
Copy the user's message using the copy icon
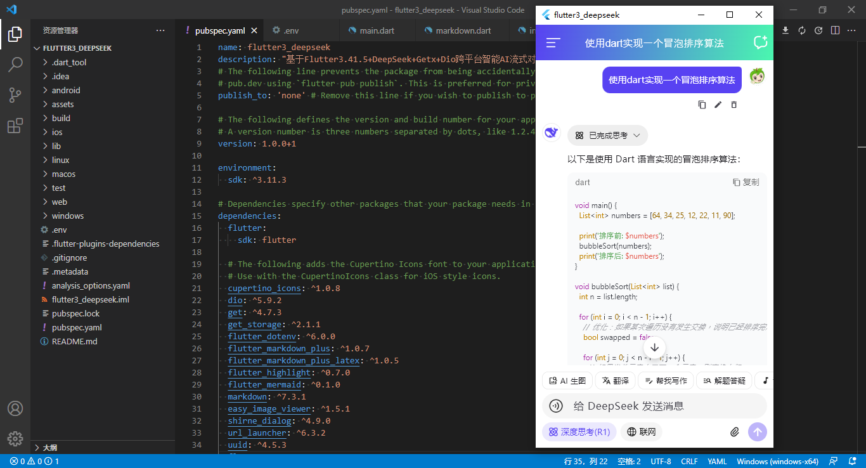[x=702, y=105]
